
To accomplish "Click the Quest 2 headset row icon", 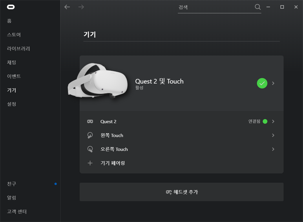I will [90, 121].
